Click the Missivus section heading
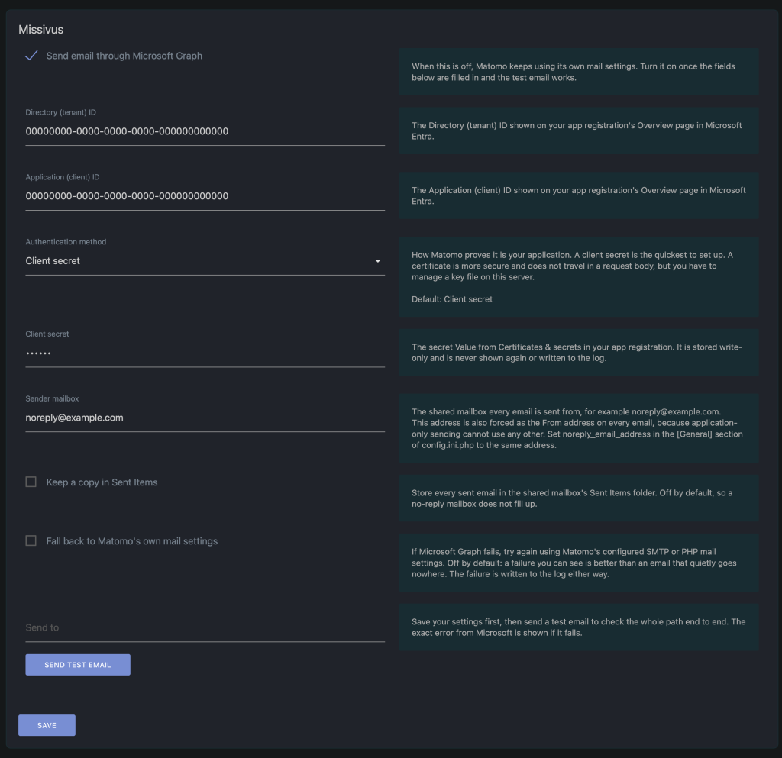 point(41,30)
